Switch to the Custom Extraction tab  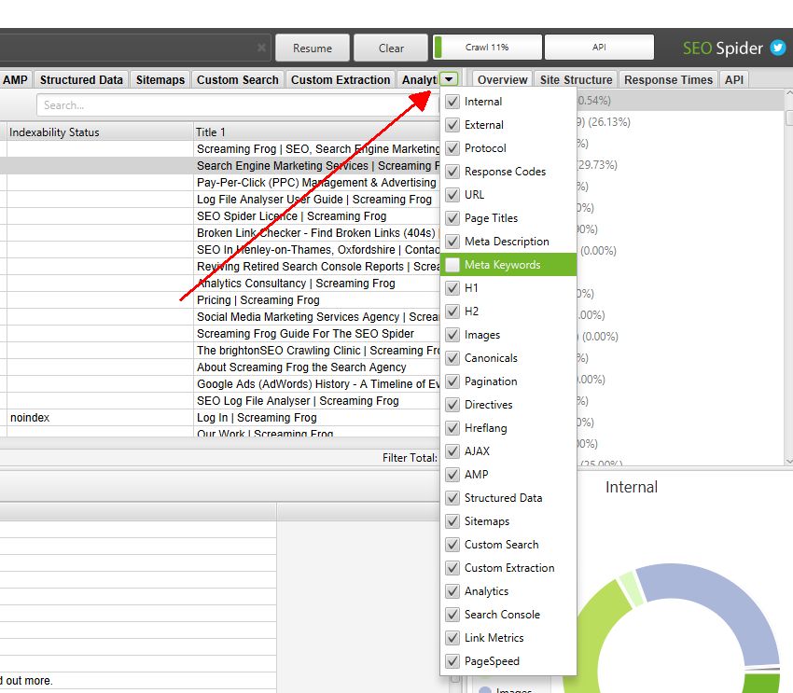pos(341,80)
